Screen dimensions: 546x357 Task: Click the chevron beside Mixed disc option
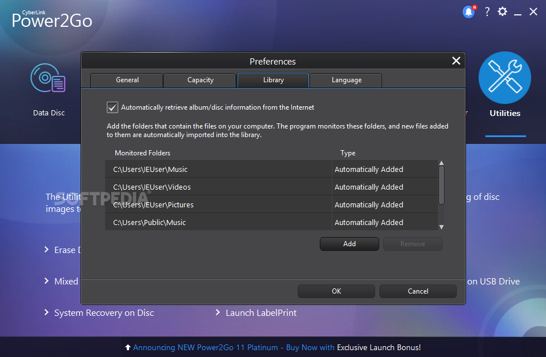point(46,280)
